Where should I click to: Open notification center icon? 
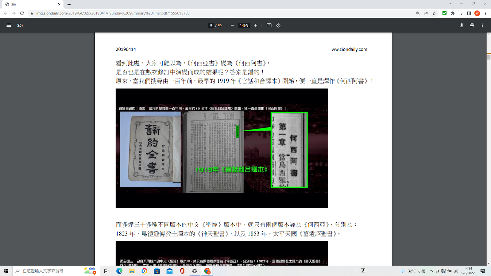pos(483,271)
